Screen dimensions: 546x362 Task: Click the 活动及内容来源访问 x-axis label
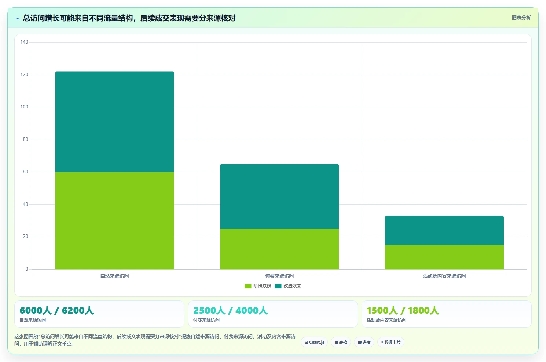(444, 276)
